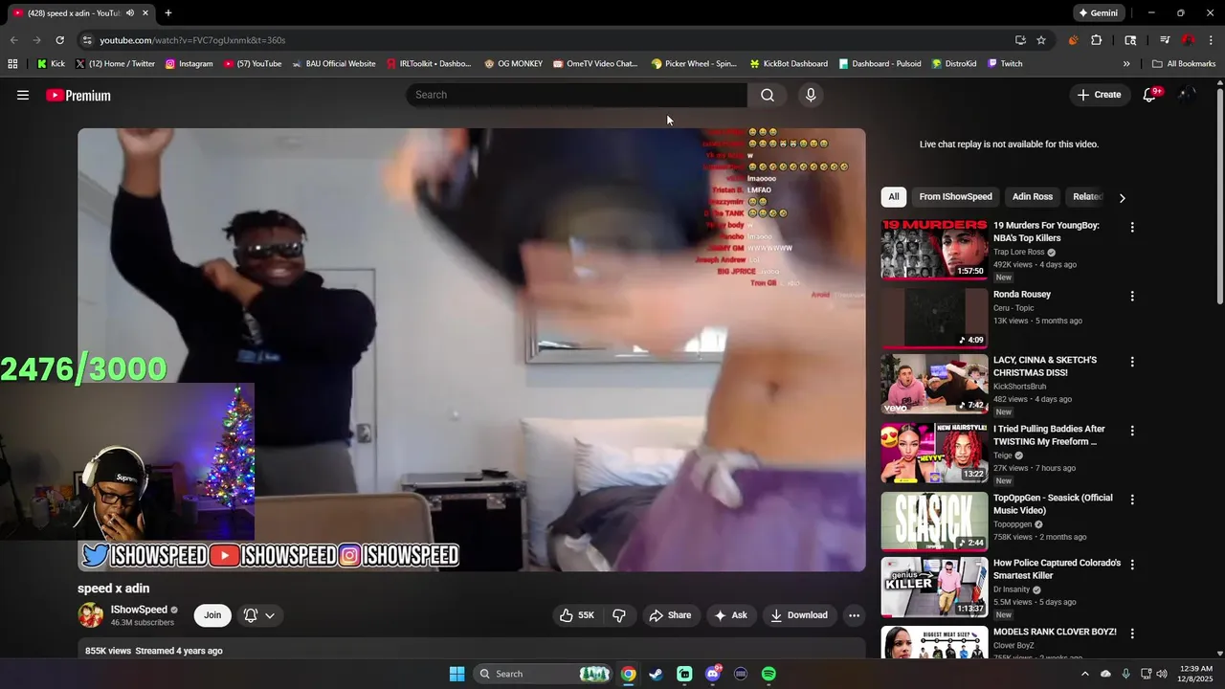Open more actions ellipsis under the video

tap(855, 615)
